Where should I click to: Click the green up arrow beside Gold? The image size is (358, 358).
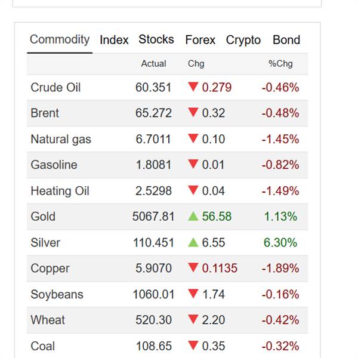193,217
